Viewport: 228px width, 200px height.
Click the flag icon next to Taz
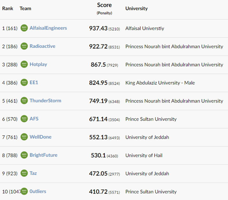(24, 173)
